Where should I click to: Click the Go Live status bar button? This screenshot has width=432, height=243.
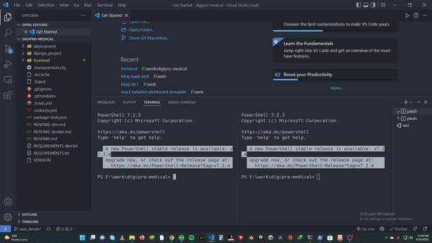(x=366, y=229)
